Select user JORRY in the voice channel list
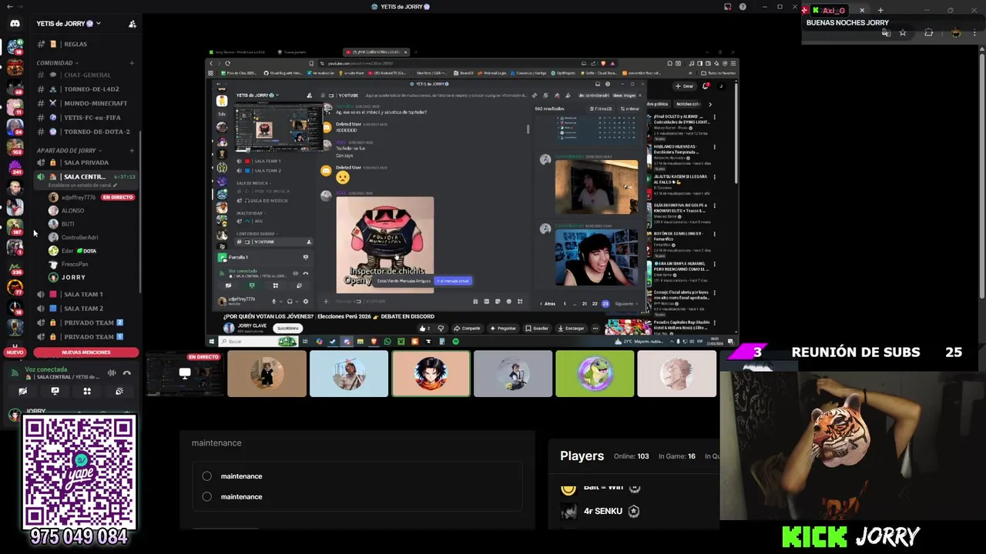 (73, 277)
